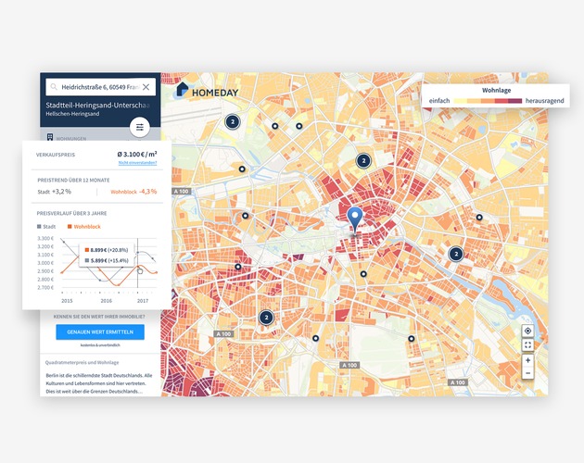
Task: Click 'Preisverlauf über 3 Jahre' heading
Action: [x=71, y=213]
